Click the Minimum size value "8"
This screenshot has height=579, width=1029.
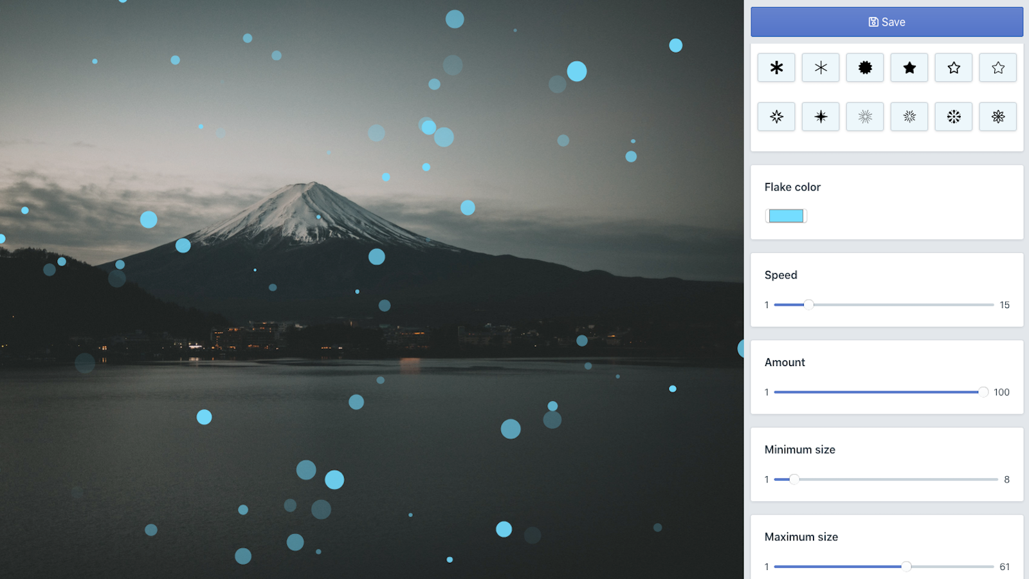pyautogui.click(x=1006, y=479)
